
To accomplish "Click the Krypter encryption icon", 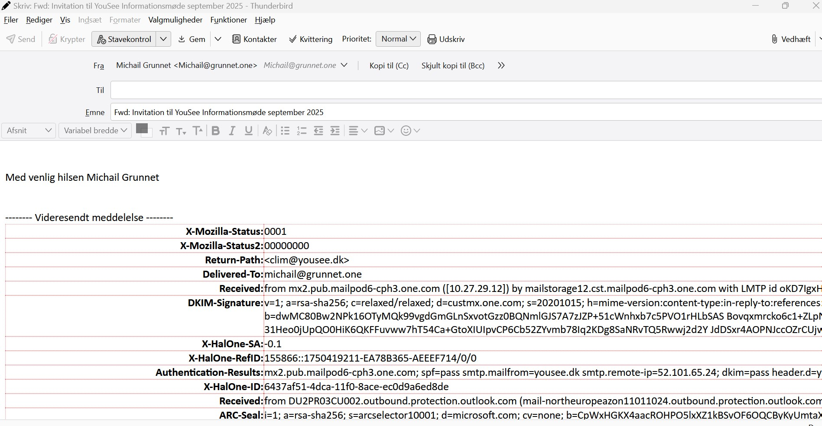I will [x=53, y=39].
